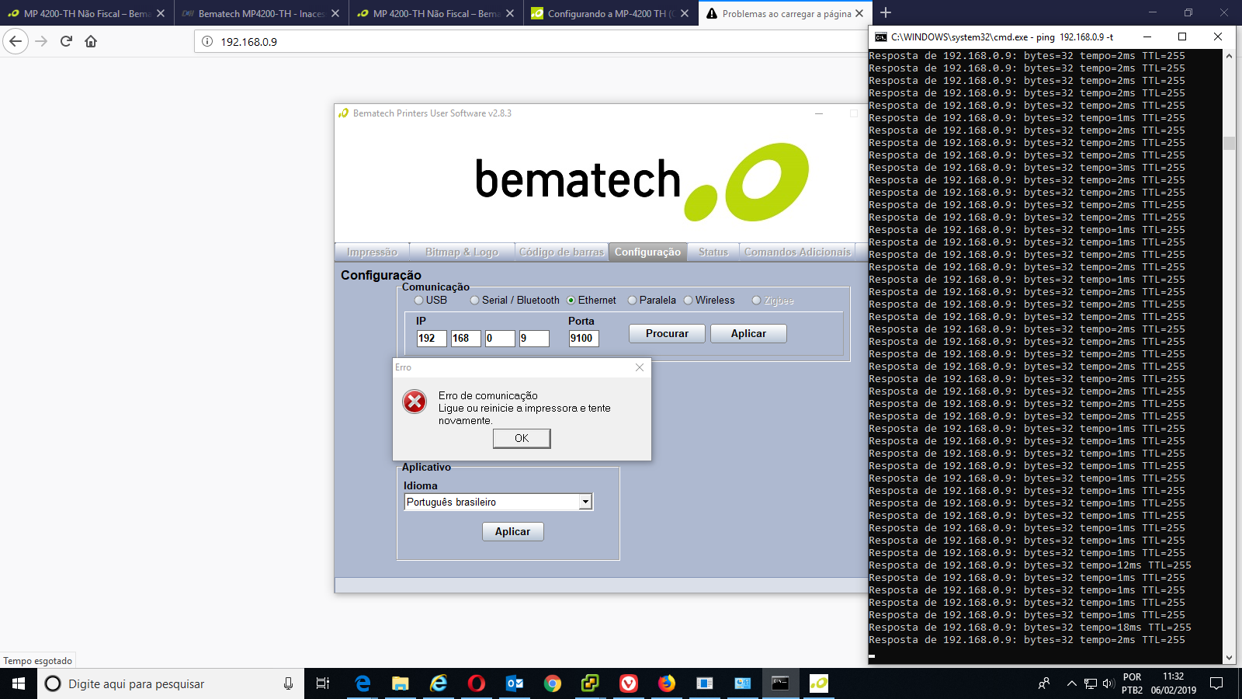Image resolution: width=1242 pixels, height=699 pixels.
Task: Show hidden system tray icons
Action: pos(1071,683)
